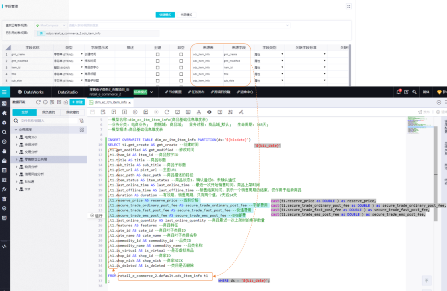
Task: Open the cube icon in left sidebar
Action: click(x=4, y=122)
